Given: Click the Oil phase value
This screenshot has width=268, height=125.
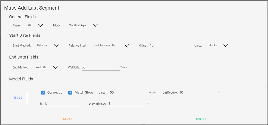Looking at the screenshot, I should 30,25.
